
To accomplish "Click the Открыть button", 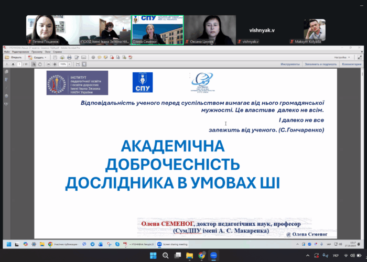I will [14, 57].
